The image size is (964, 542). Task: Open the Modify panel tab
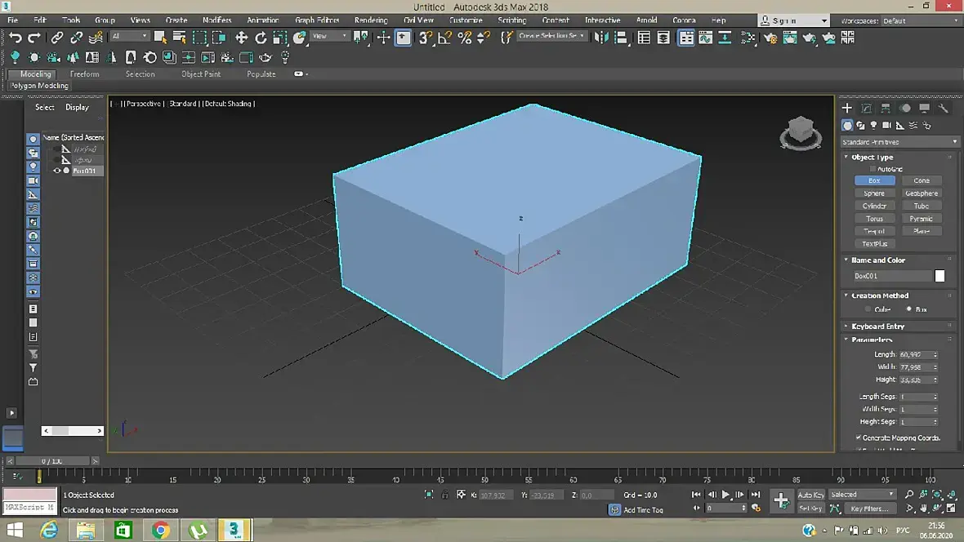(866, 108)
